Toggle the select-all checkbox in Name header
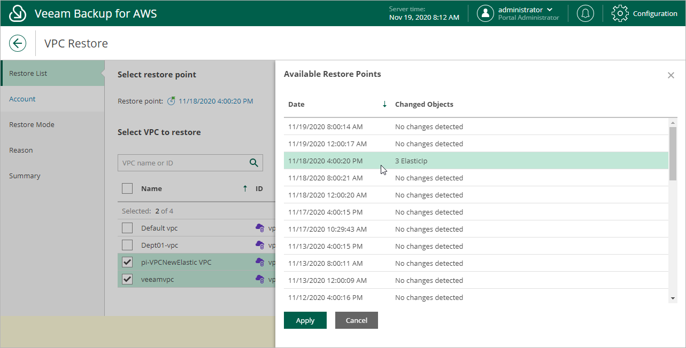This screenshot has width=686, height=348. click(127, 188)
